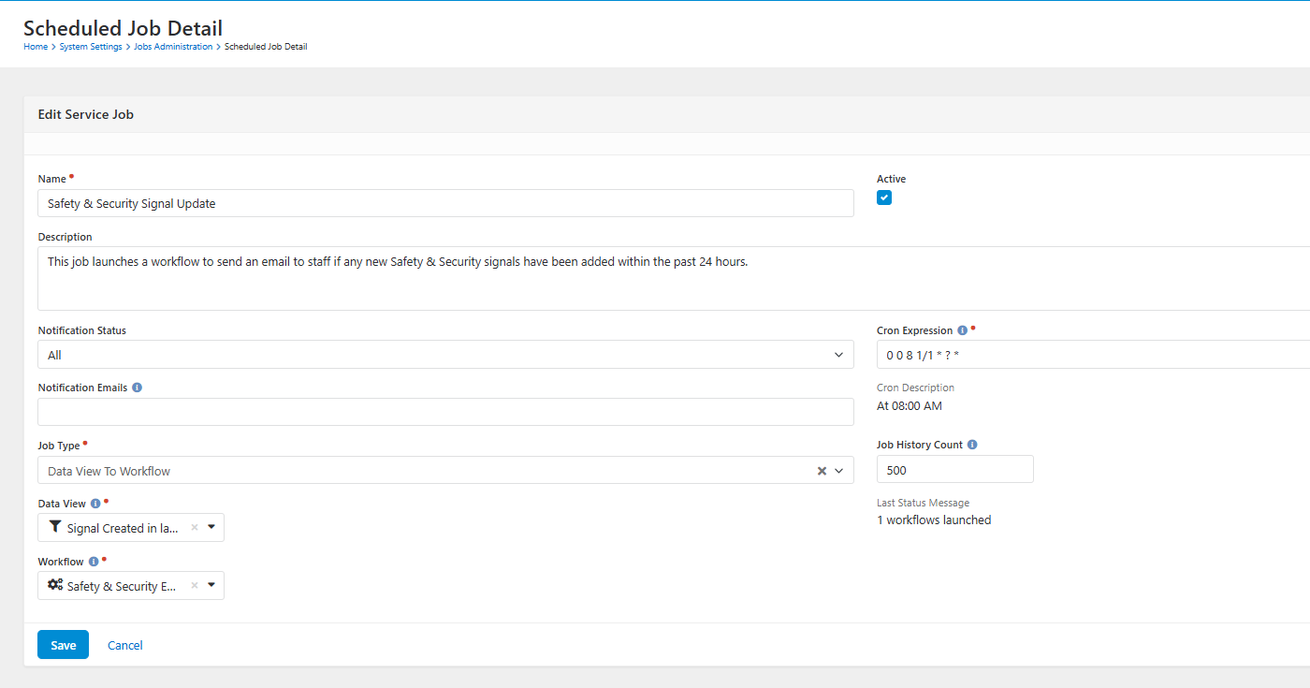The height and width of the screenshot is (688, 1310).
Task: Click the Cron Expression input field
Action: click(x=1093, y=355)
